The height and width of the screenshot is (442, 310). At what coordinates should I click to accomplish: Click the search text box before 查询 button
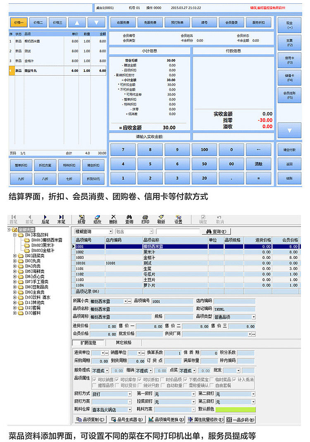coord(178,232)
